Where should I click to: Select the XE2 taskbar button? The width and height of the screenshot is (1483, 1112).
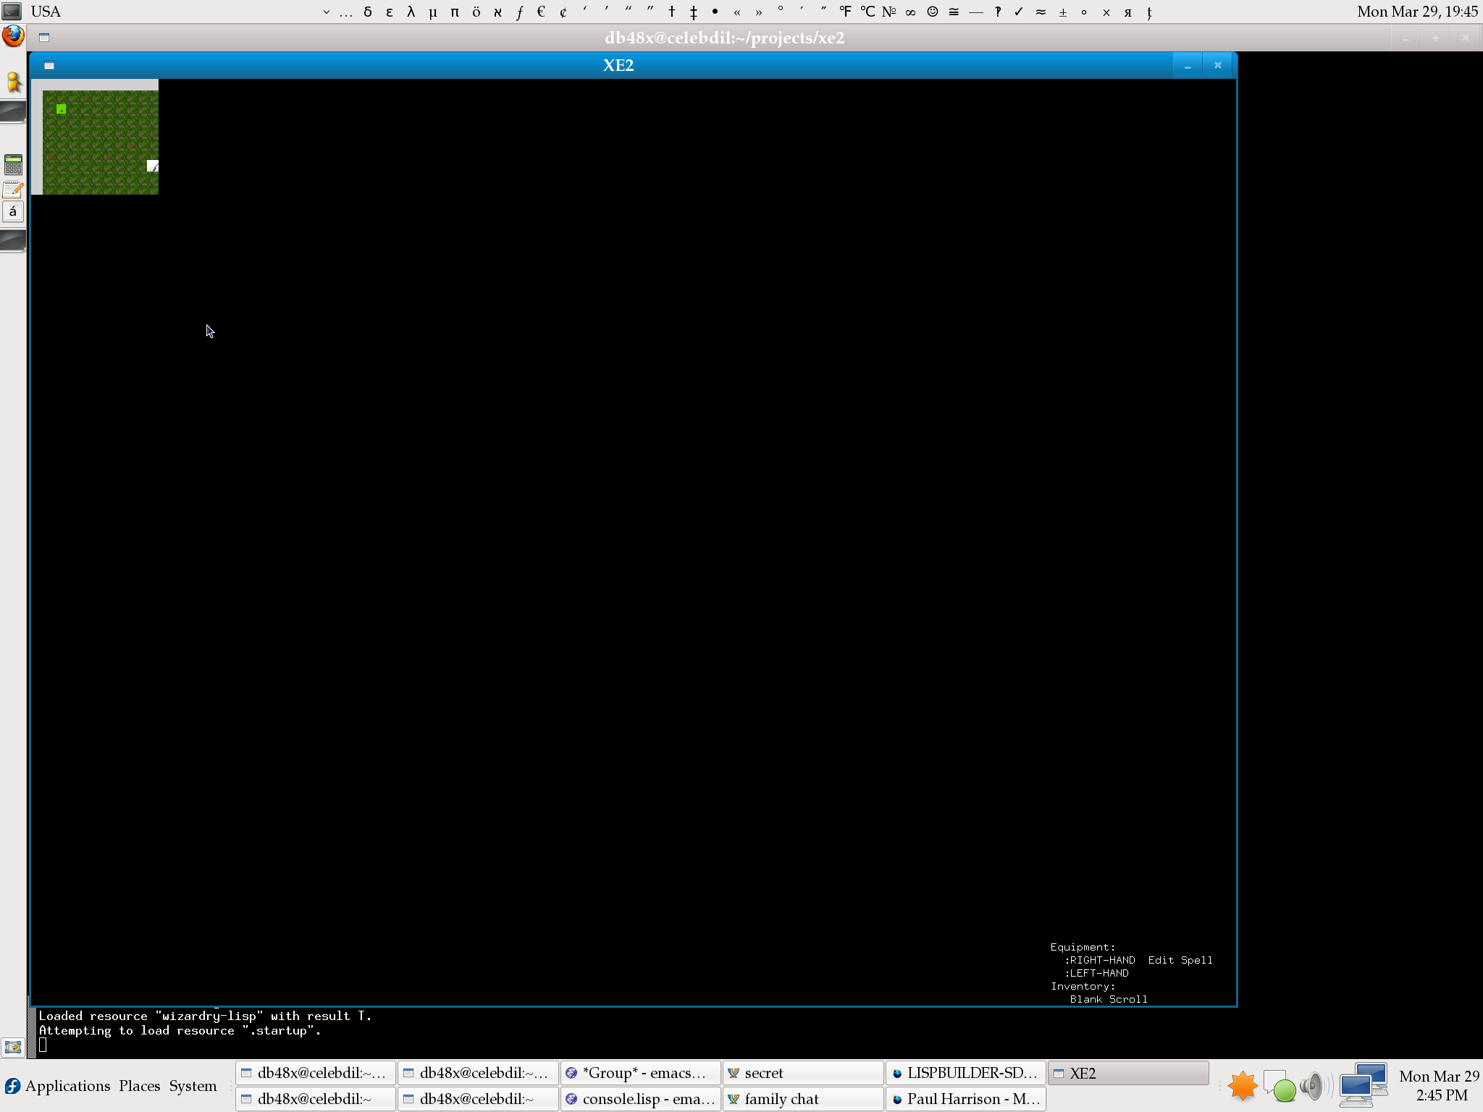(1128, 1073)
